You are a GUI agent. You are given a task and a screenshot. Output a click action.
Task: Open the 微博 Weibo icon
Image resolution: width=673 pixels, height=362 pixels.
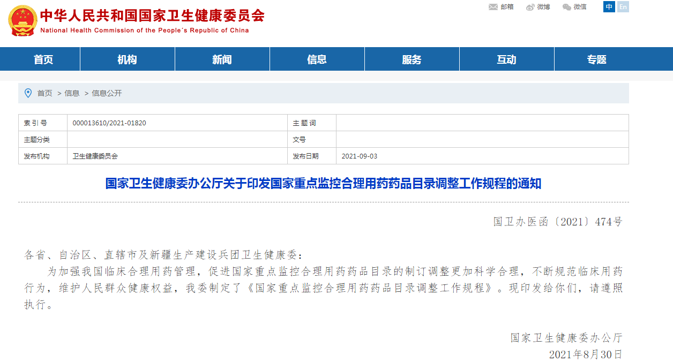tap(530, 7)
